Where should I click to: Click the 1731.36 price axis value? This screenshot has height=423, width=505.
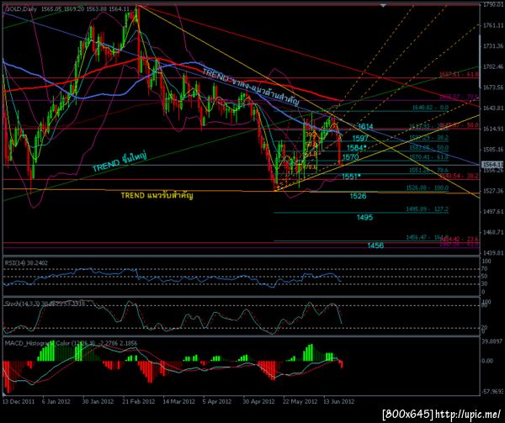click(x=492, y=46)
